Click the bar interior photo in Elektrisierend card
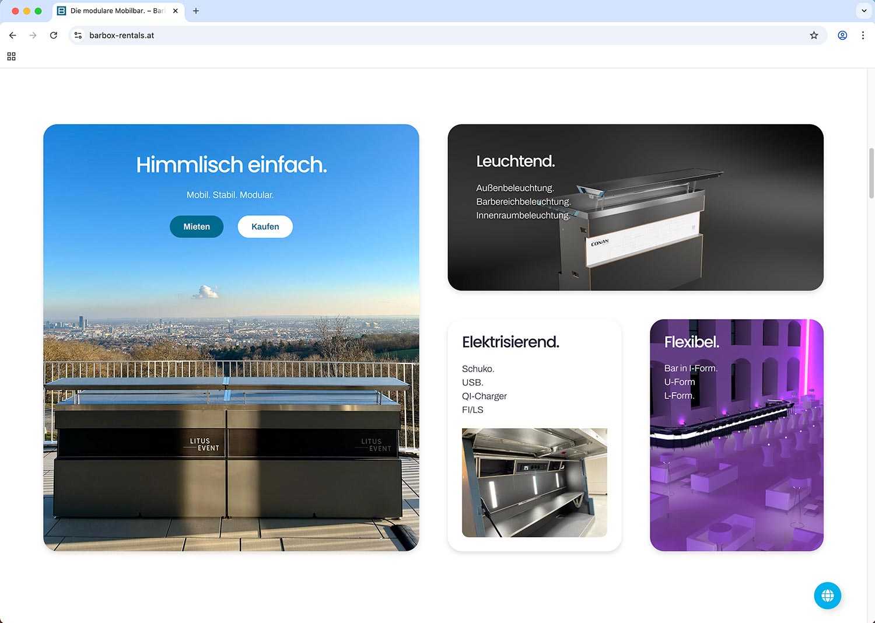The image size is (875, 623). [534, 482]
